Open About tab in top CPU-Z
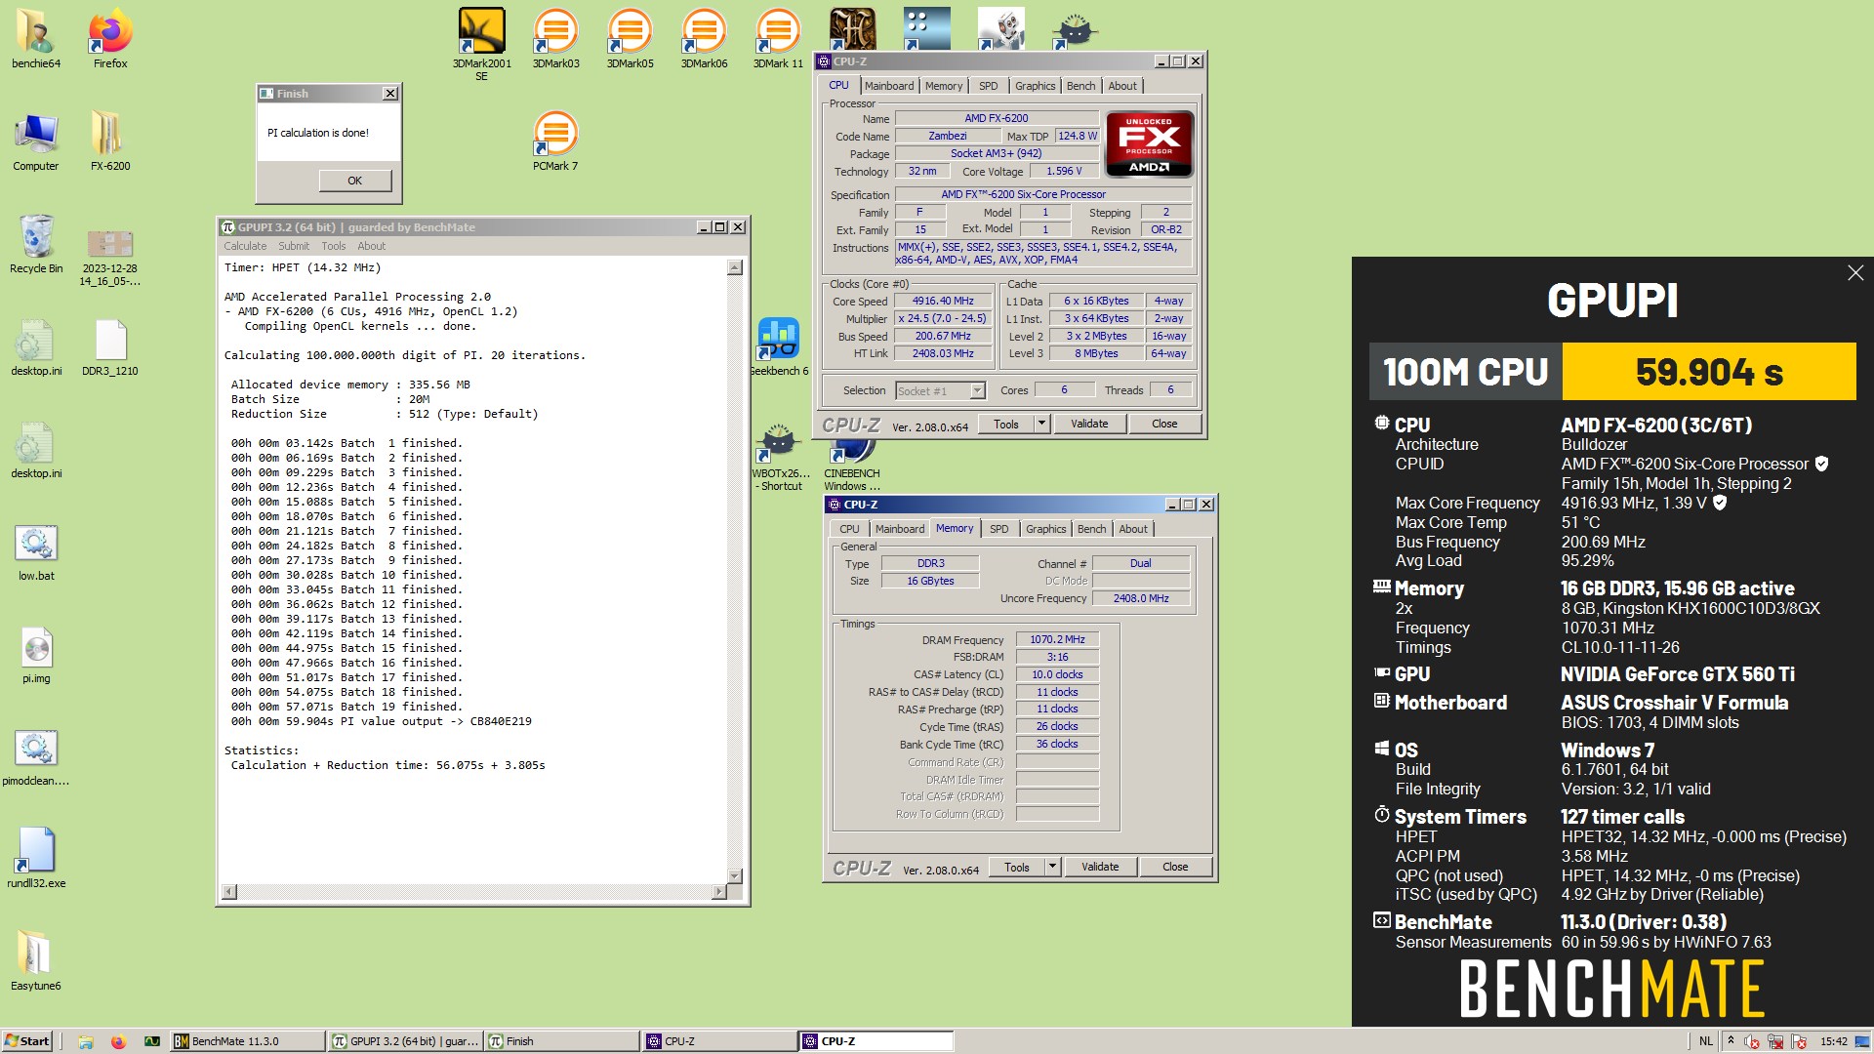This screenshot has width=1874, height=1054. click(x=1122, y=86)
